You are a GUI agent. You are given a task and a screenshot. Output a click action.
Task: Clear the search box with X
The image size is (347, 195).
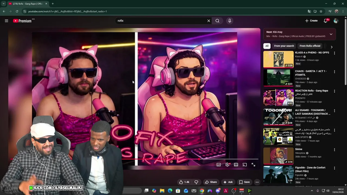tap(209, 21)
